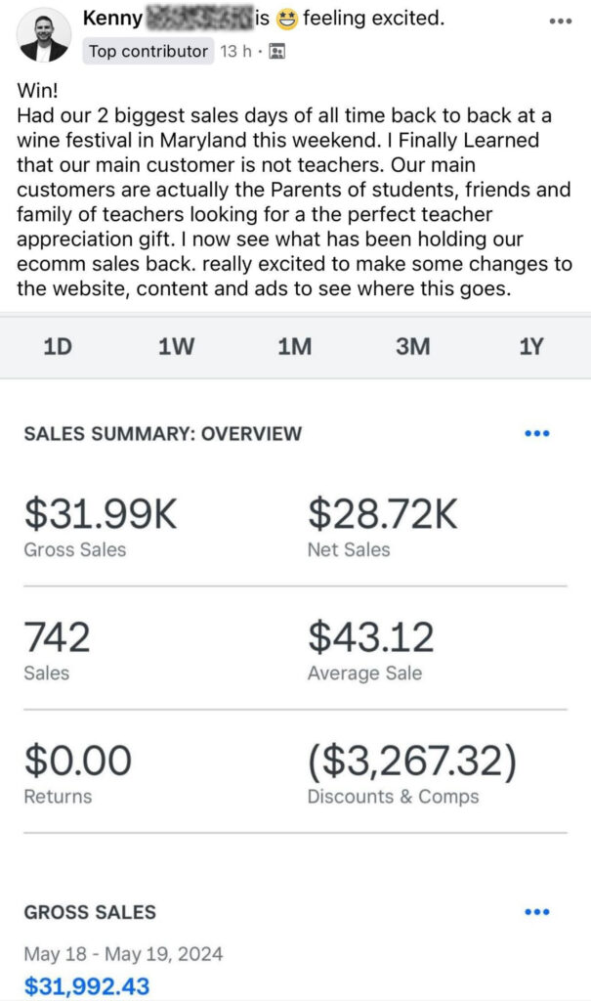591x1001 pixels.
Task: Tap the $31.99K Gross Sales figure
Action: tap(101, 514)
